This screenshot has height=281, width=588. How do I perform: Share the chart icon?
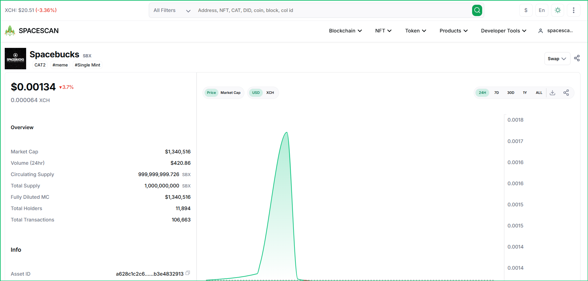point(566,93)
